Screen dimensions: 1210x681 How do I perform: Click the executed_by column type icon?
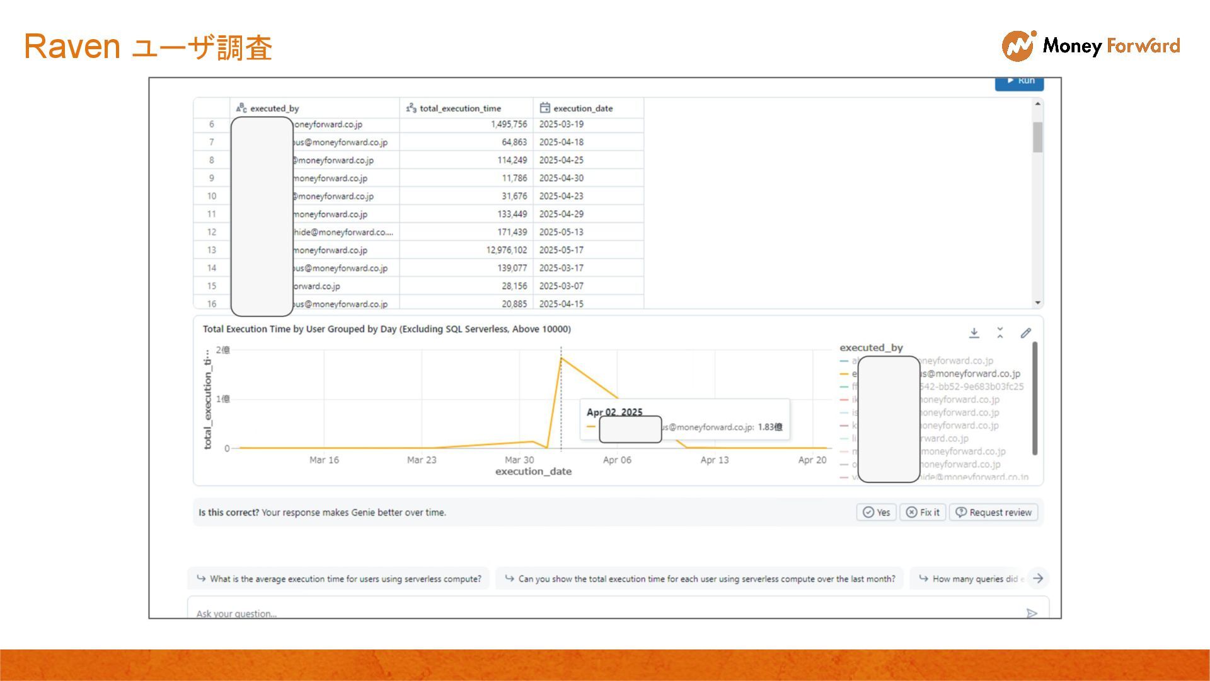click(x=241, y=108)
